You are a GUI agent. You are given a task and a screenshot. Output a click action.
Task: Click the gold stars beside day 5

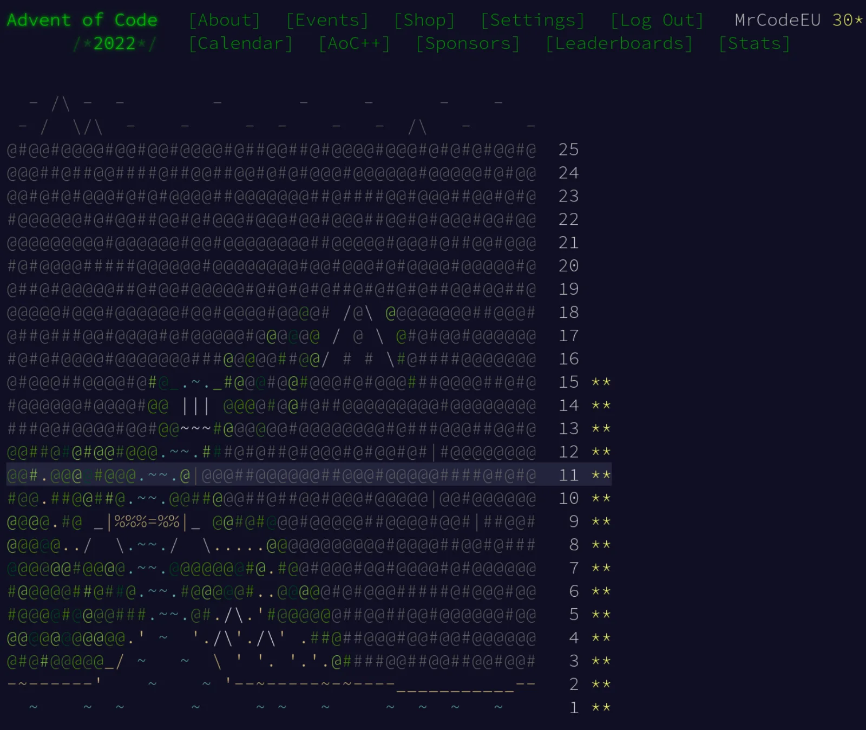click(x=601, y=615)
